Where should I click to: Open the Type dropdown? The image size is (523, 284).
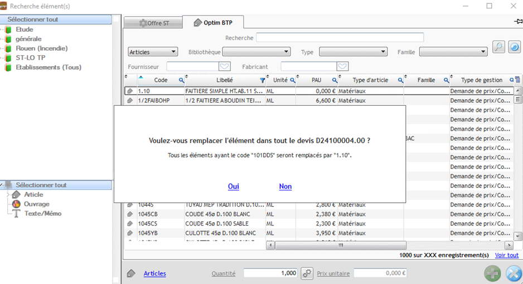point(353,52)
